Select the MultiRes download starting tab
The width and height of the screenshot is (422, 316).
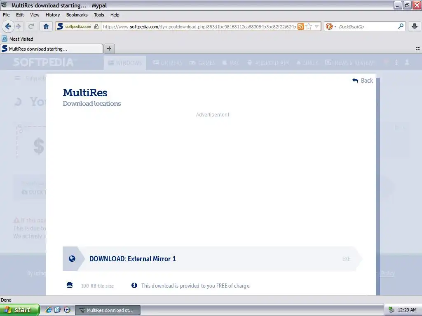click(52, 49)
